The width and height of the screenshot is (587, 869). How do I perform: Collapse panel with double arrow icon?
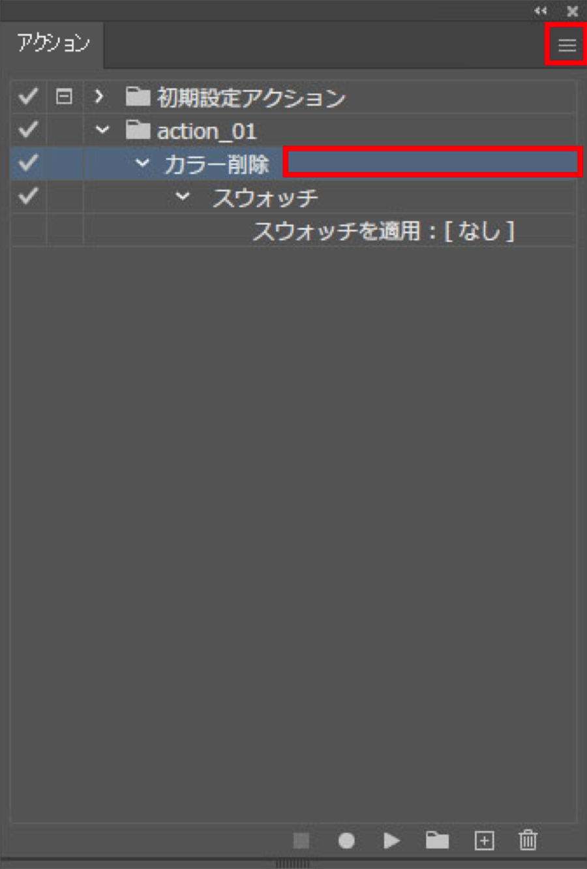pos(540,10)
